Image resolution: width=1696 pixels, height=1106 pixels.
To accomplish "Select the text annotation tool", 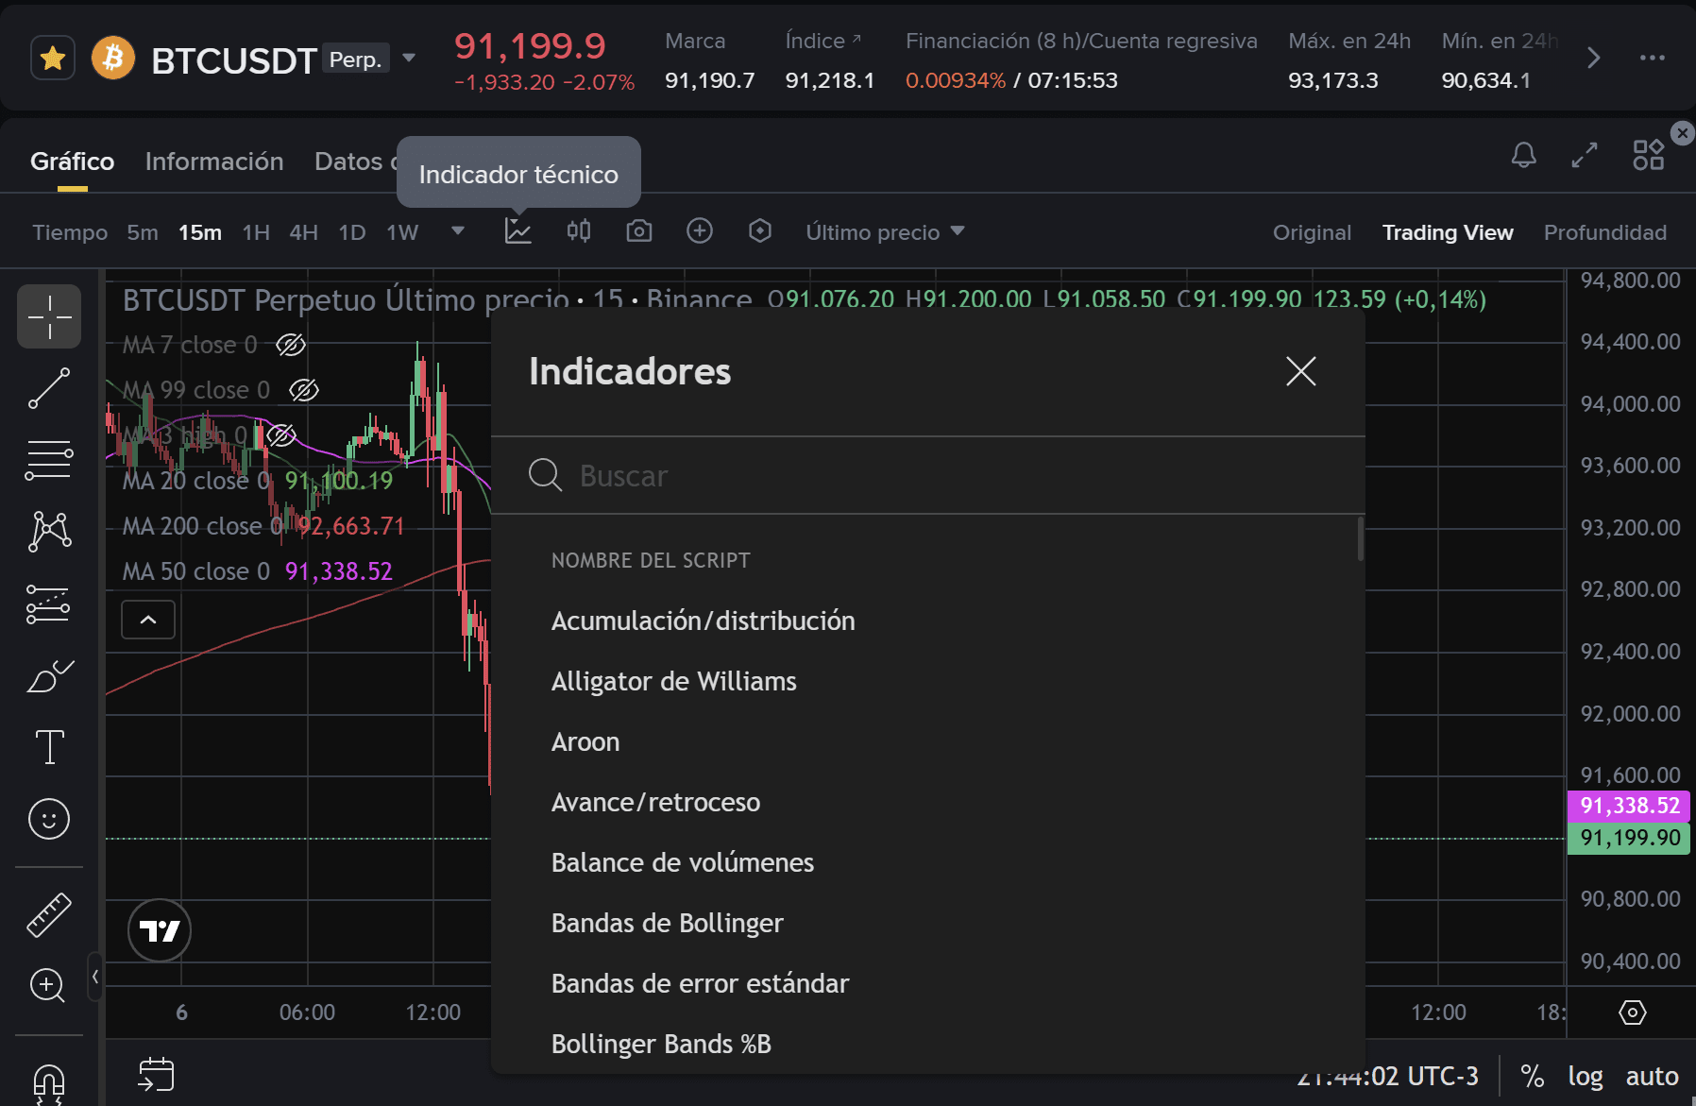I will click(x=49, y=747).
